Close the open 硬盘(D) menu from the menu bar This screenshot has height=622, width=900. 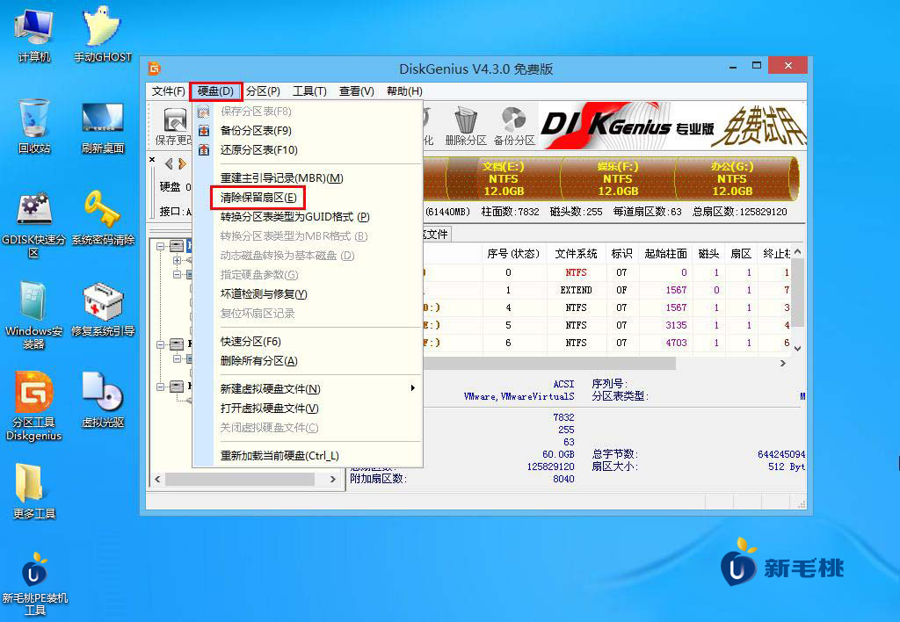click(216, 91)
